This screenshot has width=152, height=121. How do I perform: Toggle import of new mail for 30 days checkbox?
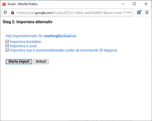[7, 50]
